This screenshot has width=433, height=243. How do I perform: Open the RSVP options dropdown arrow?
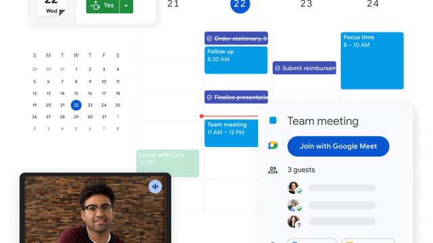tap(127, 5)
